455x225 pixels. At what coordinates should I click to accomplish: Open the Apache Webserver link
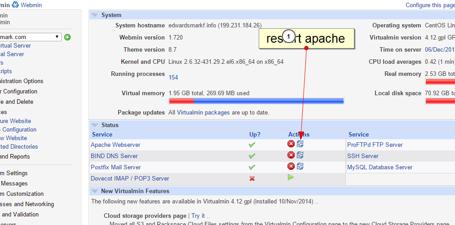click(115, 145)
